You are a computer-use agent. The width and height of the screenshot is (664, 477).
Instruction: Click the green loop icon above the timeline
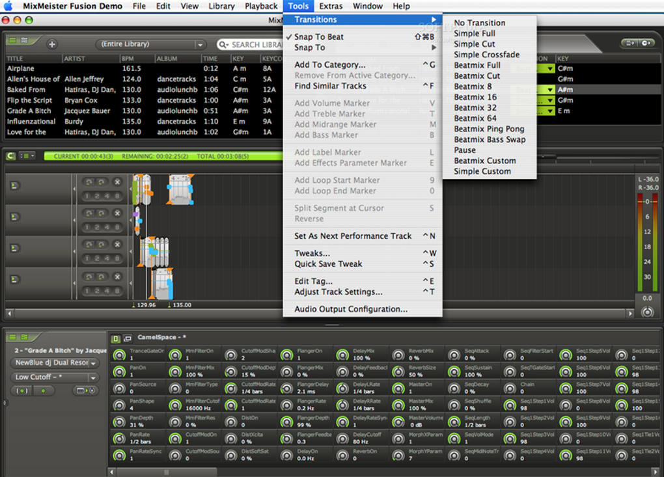(11, 156)
